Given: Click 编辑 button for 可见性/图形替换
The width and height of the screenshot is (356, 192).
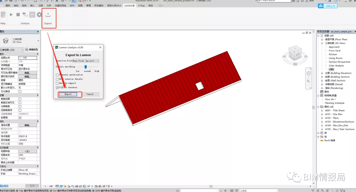Looking at the screenshot, I should tap(28, 73).
